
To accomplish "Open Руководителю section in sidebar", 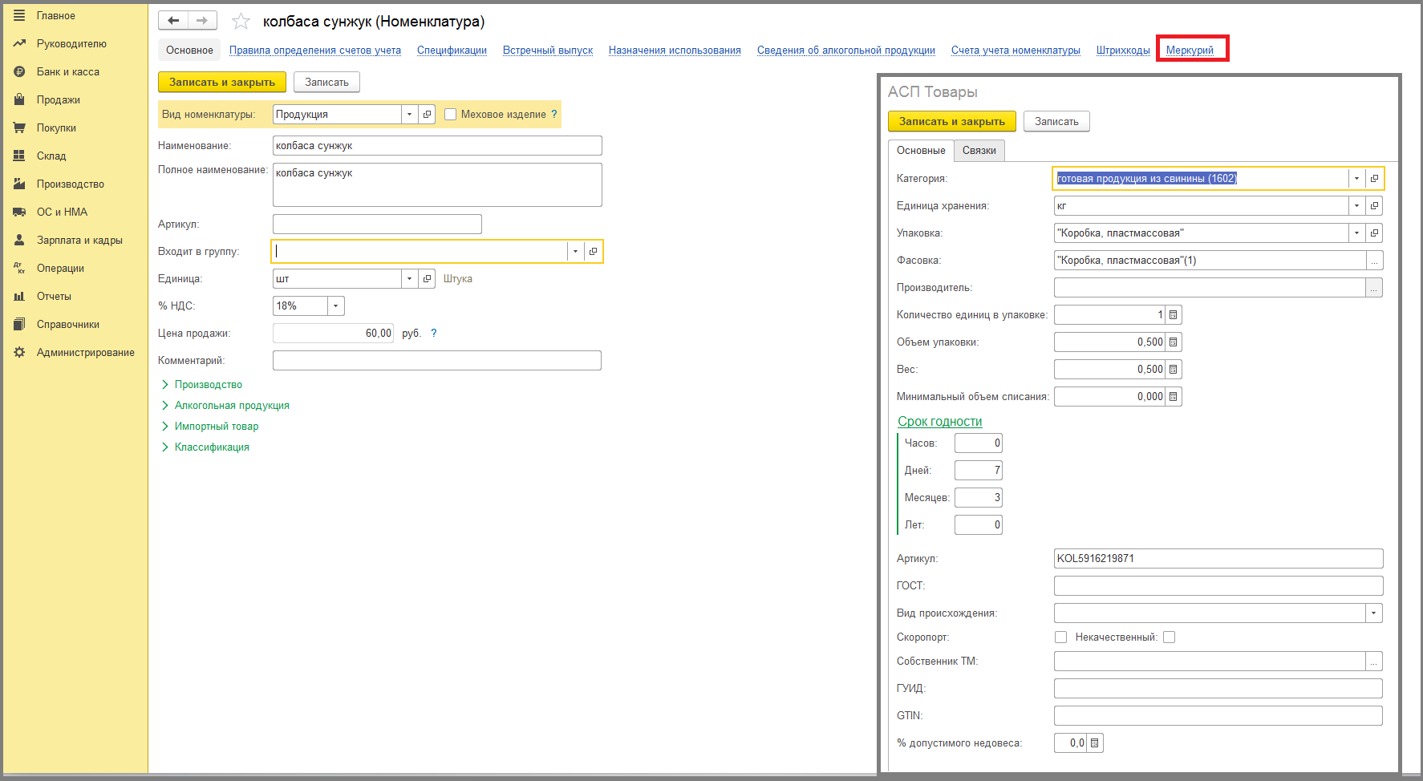I will coord(71,43).
